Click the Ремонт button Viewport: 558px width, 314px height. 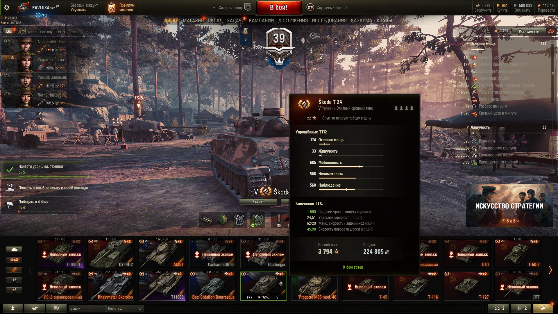pyautogui.click(x=258, y=202)
